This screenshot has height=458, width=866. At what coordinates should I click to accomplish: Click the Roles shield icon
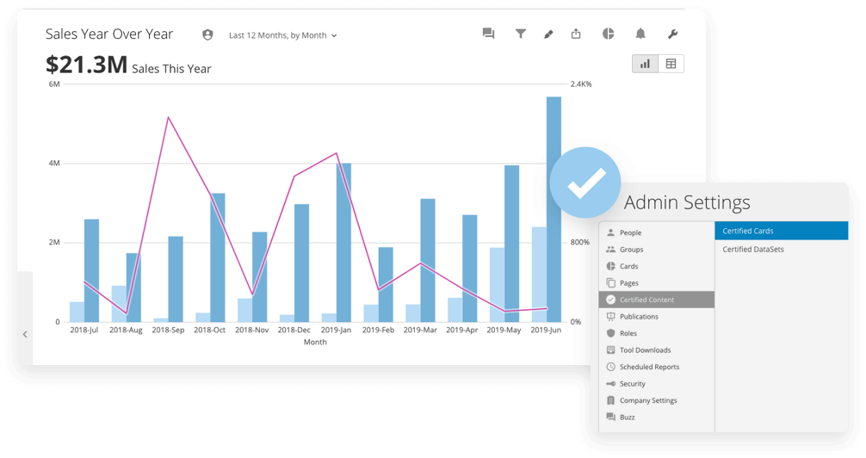[x=611, y=333]
